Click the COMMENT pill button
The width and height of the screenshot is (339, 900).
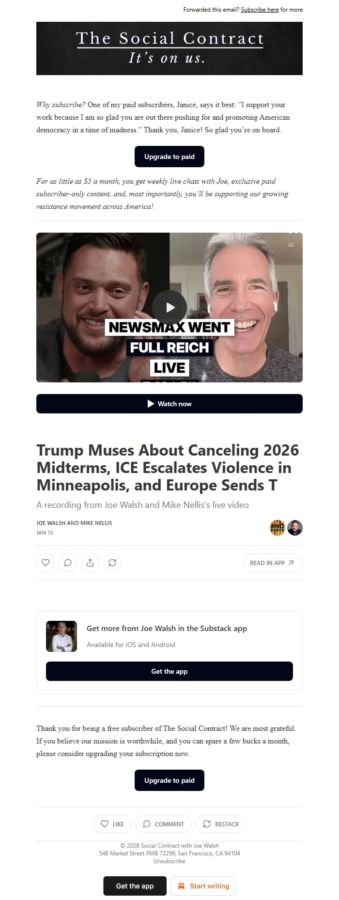[x=163, y=824]
